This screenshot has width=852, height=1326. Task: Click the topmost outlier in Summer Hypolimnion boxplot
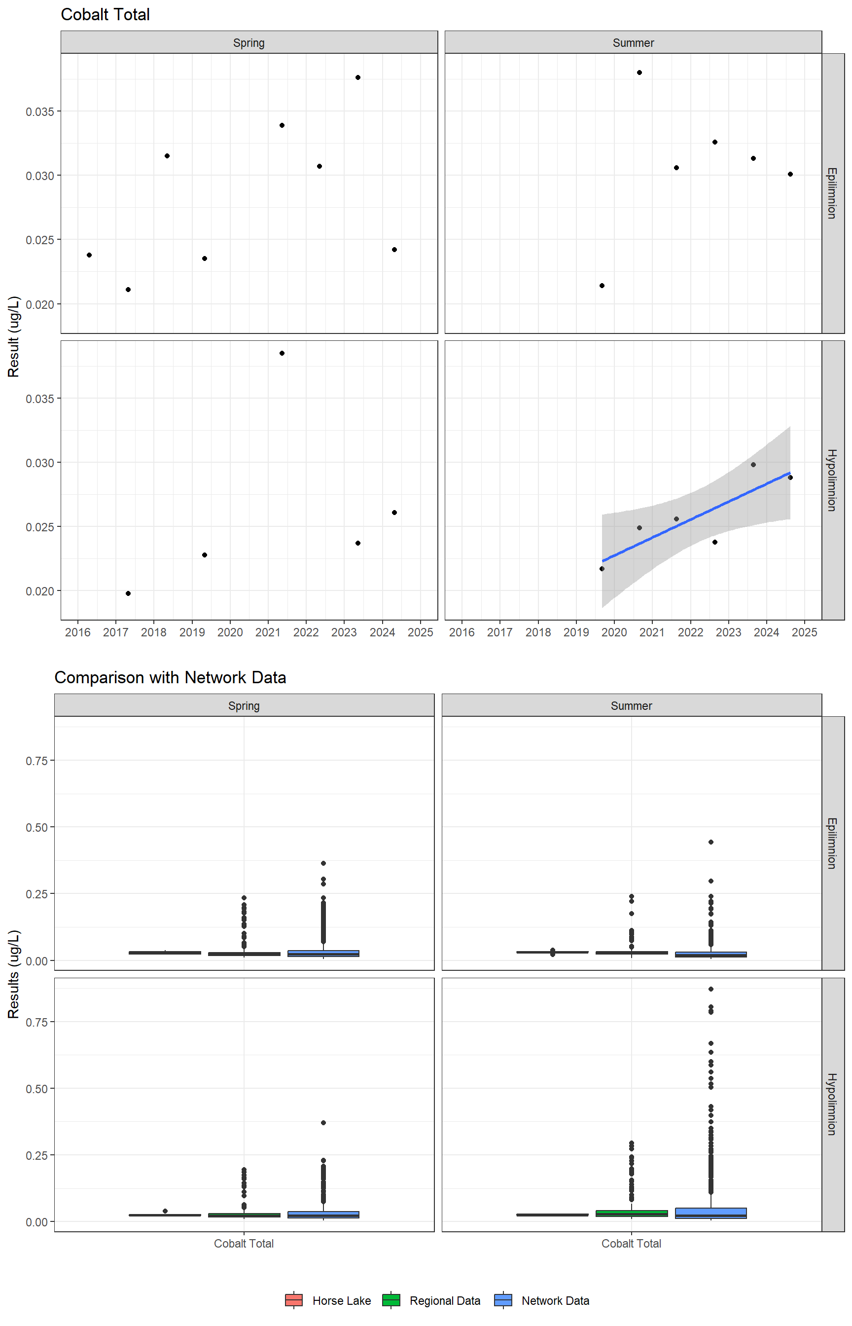(x=711, y=989)
